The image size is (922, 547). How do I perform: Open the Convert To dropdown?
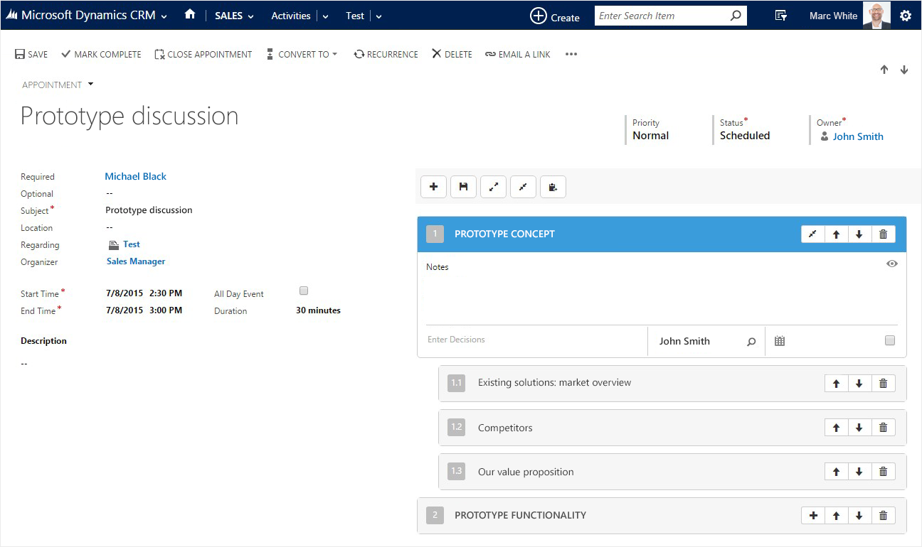pyautogui.click(x=302, y=54)
